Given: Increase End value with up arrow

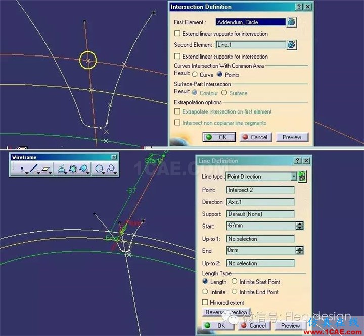Looking at the screenshot, I should pos(300,248).
